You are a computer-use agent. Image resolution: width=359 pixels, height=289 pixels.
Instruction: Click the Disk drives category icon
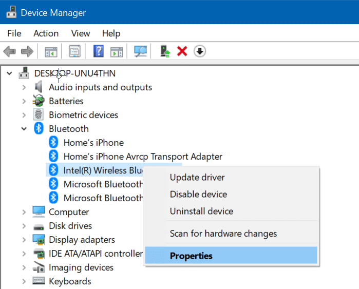tap(39, 227)
